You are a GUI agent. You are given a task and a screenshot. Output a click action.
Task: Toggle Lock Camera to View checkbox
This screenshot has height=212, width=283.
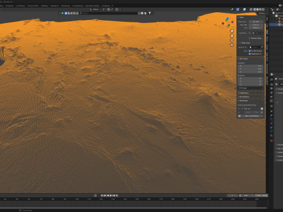[x=249, y=54]
